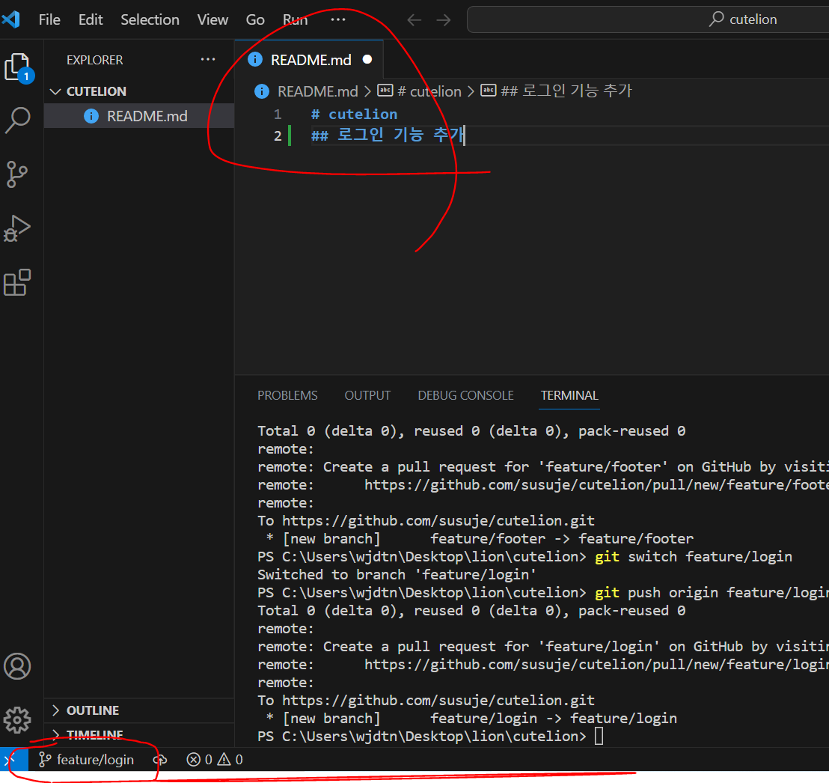Open Explorer more actions ellipsis

tap(208, 59)
